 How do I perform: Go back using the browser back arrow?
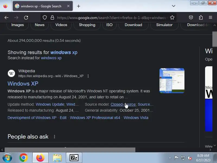pos(6,18)
